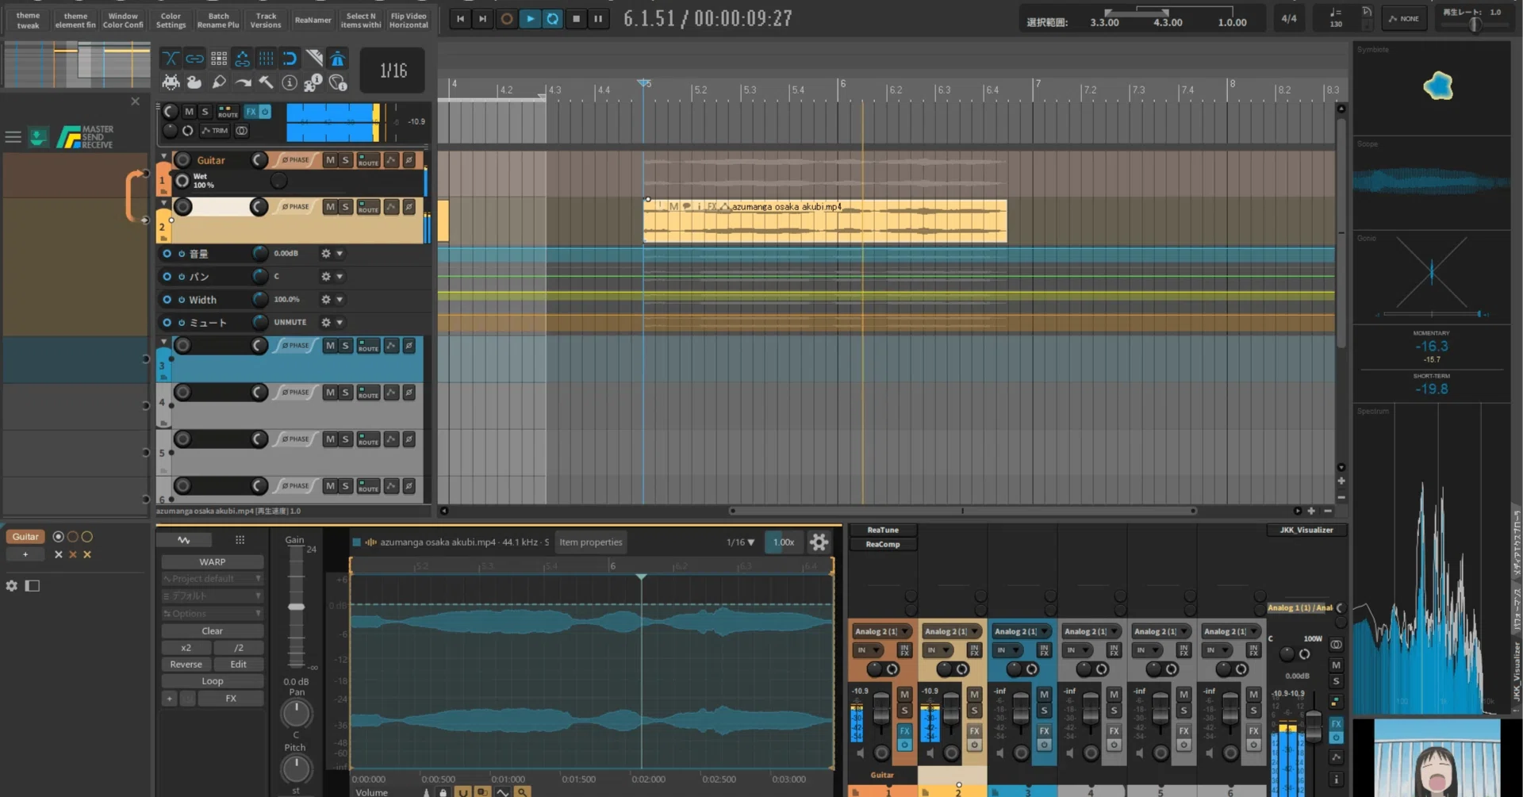Open the Options dropdown in the media panel
Image resolution: width=1523 pixels, height=797 pixels.
point(212,614)
